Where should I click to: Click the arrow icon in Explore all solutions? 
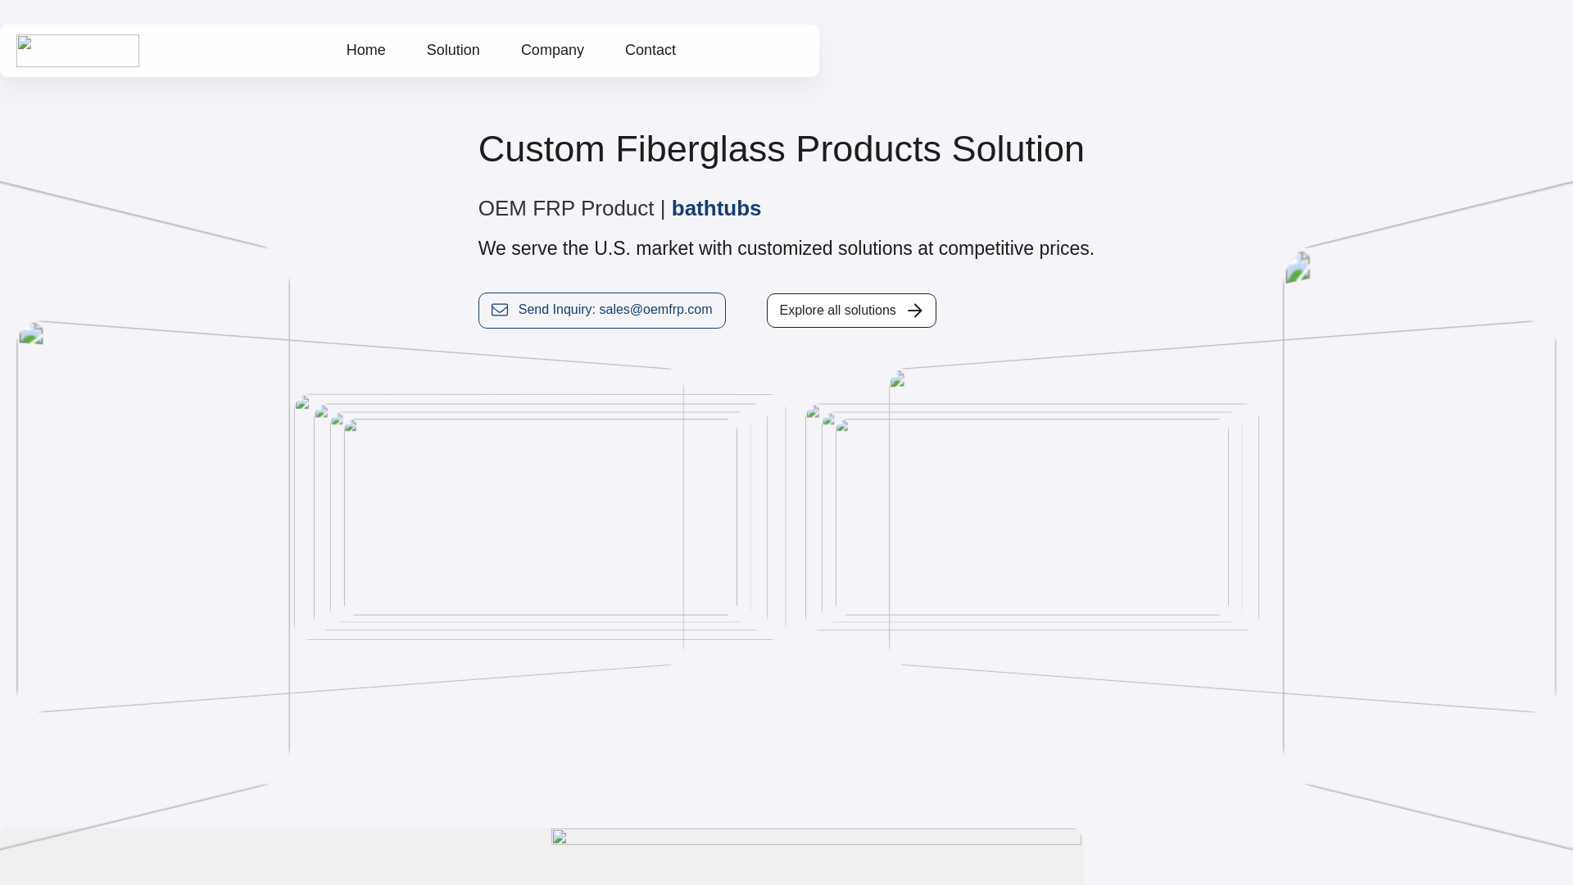(x=915, y=311)
